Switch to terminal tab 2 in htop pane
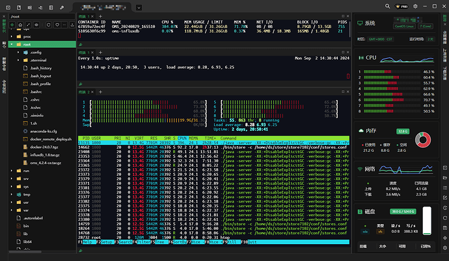Viewport: 449px width, 261px height. [84, 92]
